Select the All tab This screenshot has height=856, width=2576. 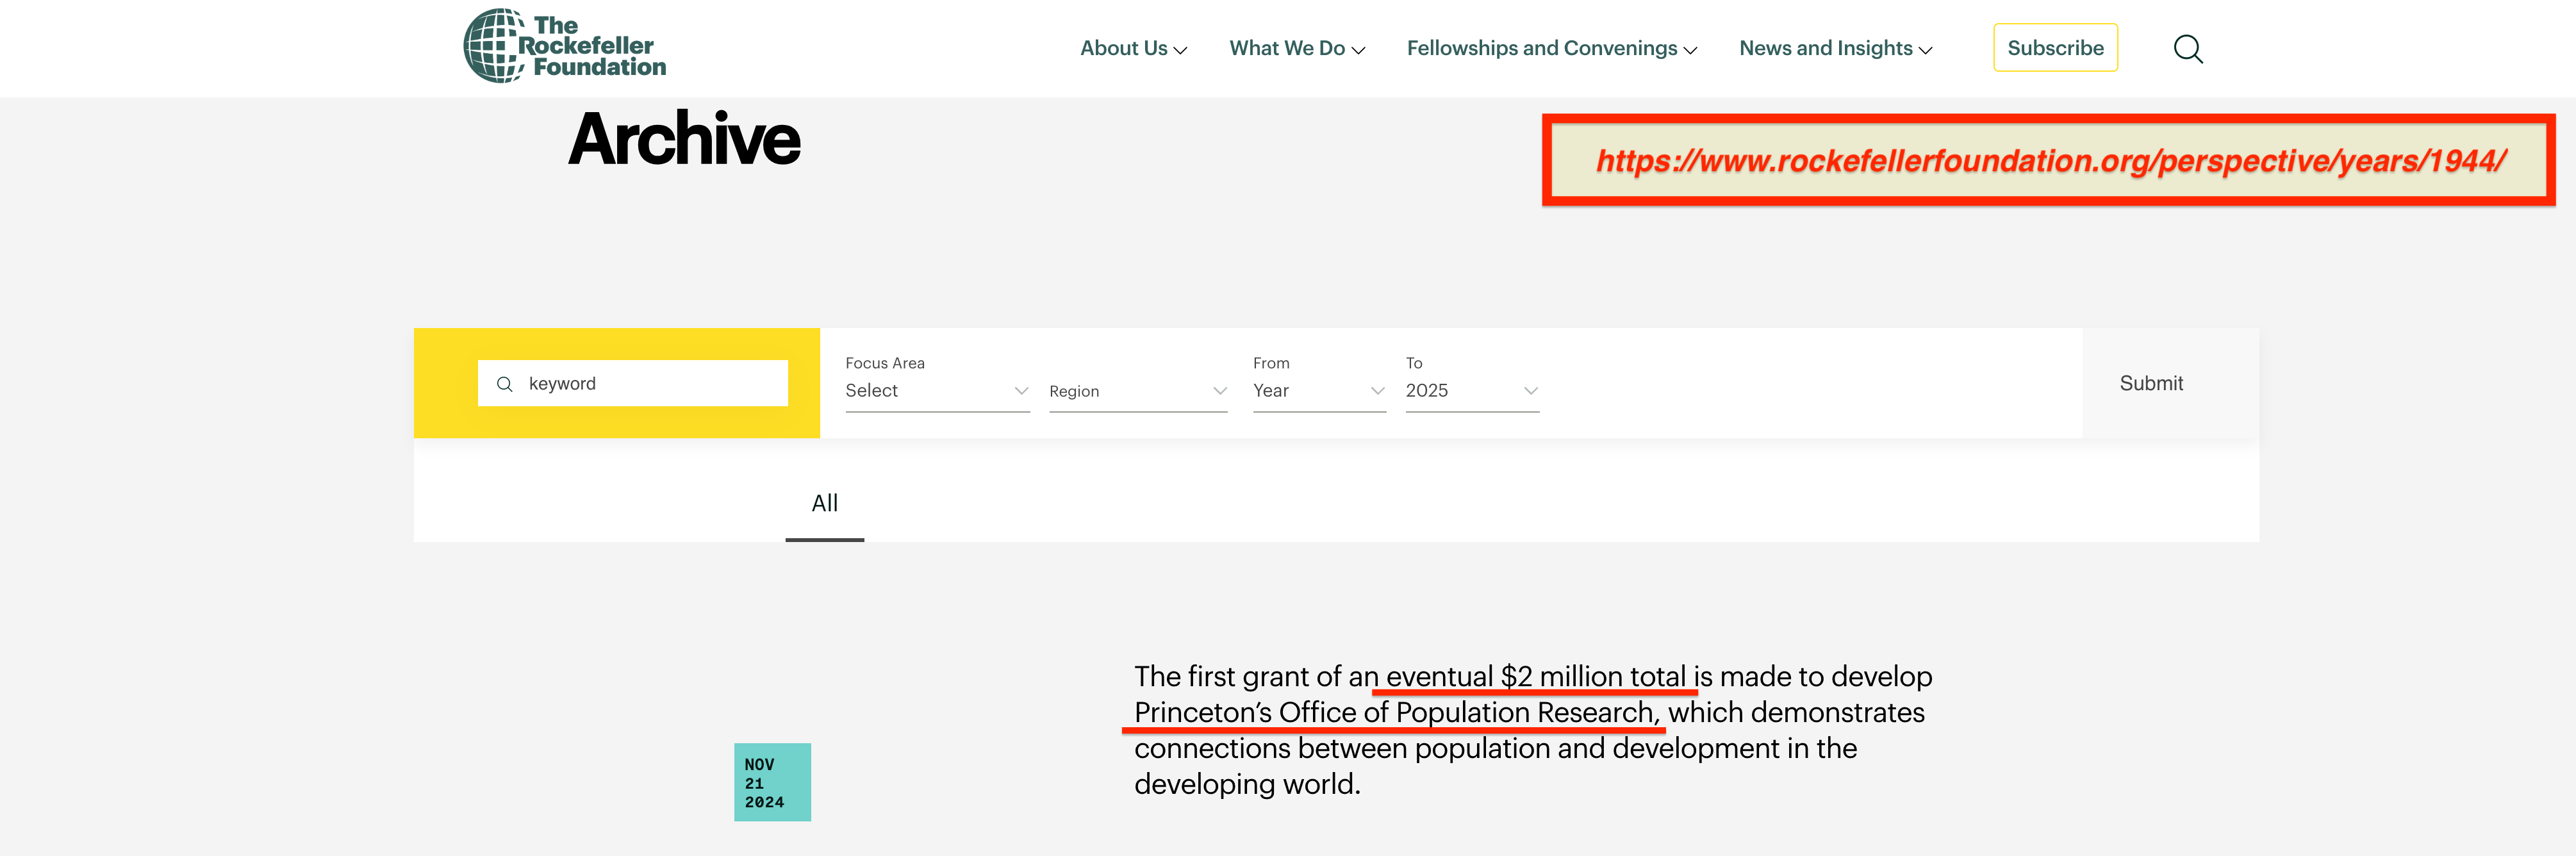[x=825, y=504]
